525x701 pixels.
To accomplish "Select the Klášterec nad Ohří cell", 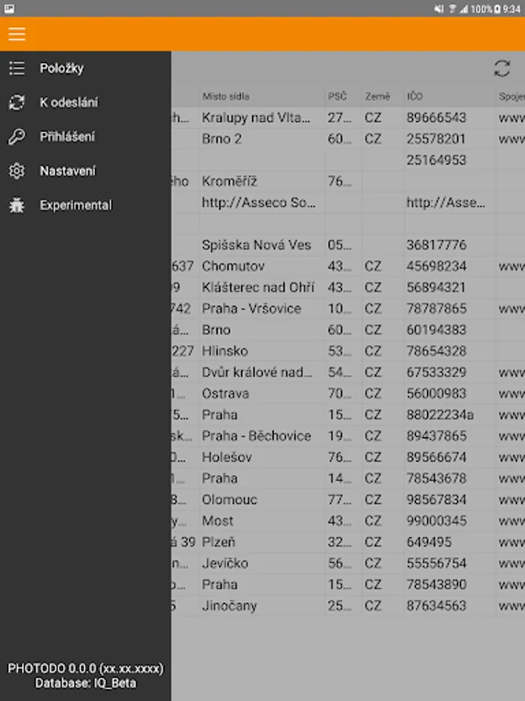I will [x=263, y=287].
